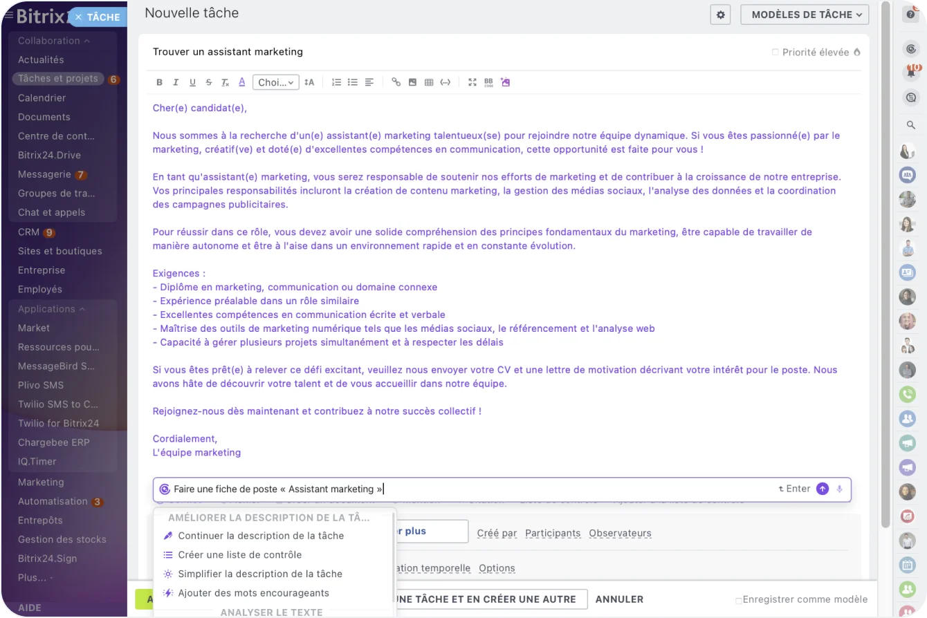Viewport: 927px width, 618px height.
Task: Choose Simplifier la description de la tâche
Action: [x=259, y=574]
